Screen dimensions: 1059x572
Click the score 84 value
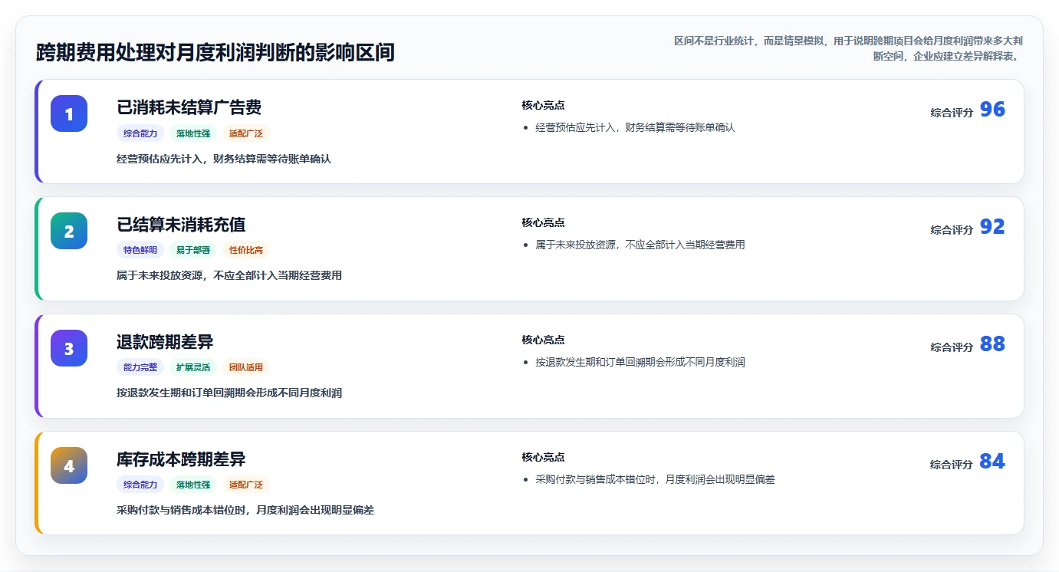pyautogui.click(x=992, y=462)
